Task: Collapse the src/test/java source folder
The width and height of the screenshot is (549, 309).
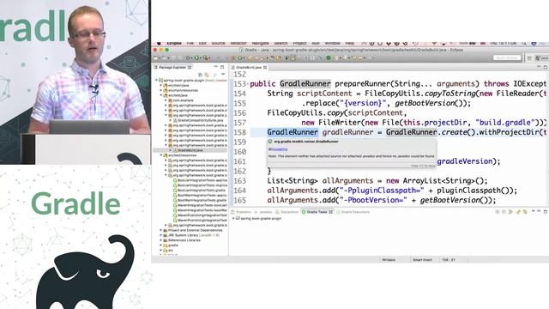Action: pos(161,95)
